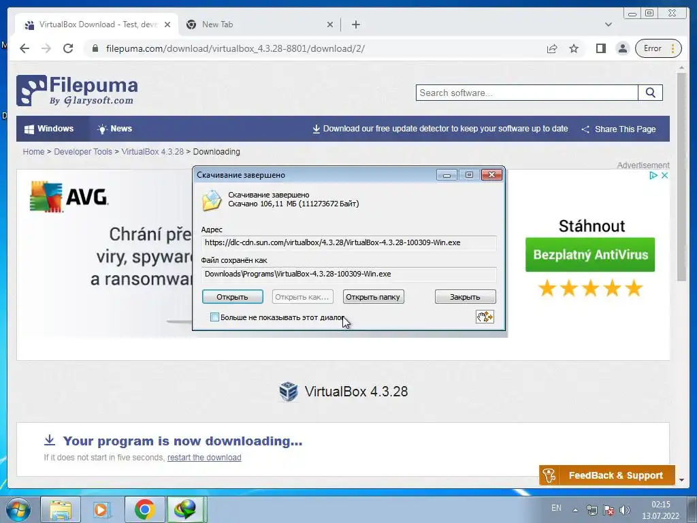Click the Internet Download Manager taskbar icon

[x=186, y=509]
